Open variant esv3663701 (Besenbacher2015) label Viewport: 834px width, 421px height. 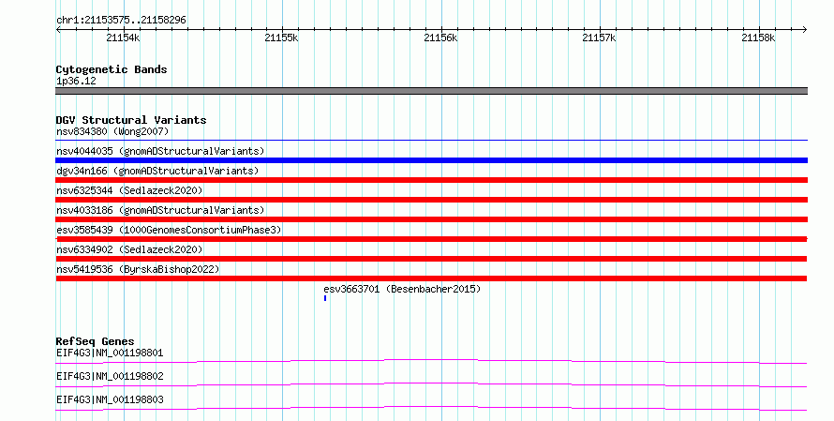(402, 289)
